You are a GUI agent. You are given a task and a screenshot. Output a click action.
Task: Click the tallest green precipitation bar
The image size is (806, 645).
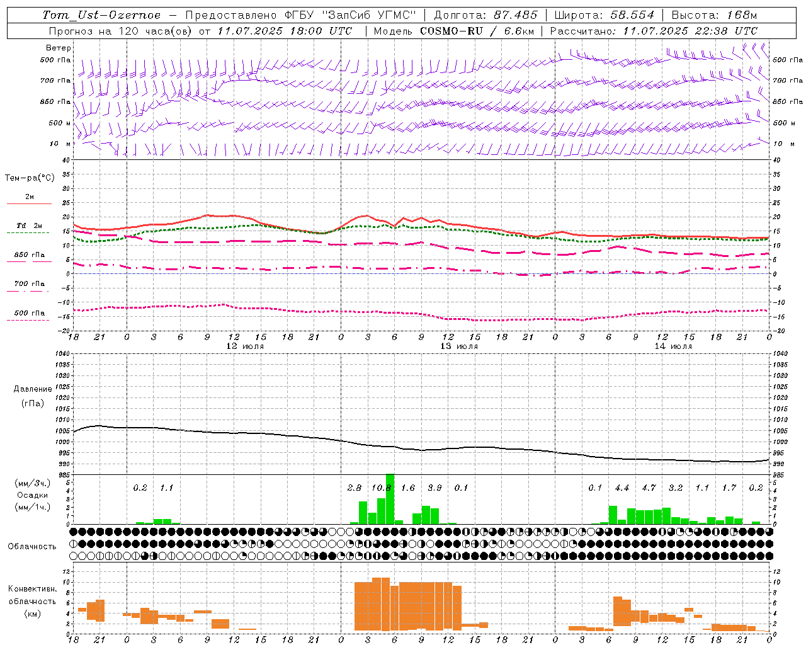390,499
